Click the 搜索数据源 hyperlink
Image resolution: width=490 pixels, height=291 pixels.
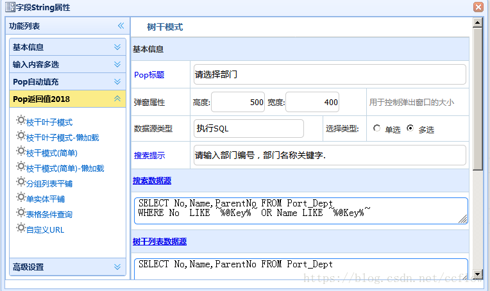[x=152, y=181]
